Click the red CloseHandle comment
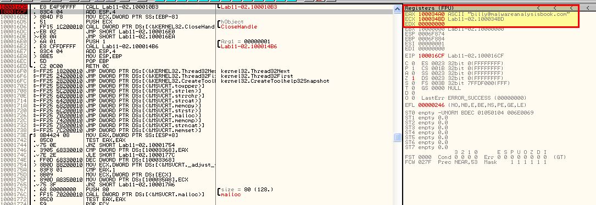This screenshot has width=596, height=205. 239,27
